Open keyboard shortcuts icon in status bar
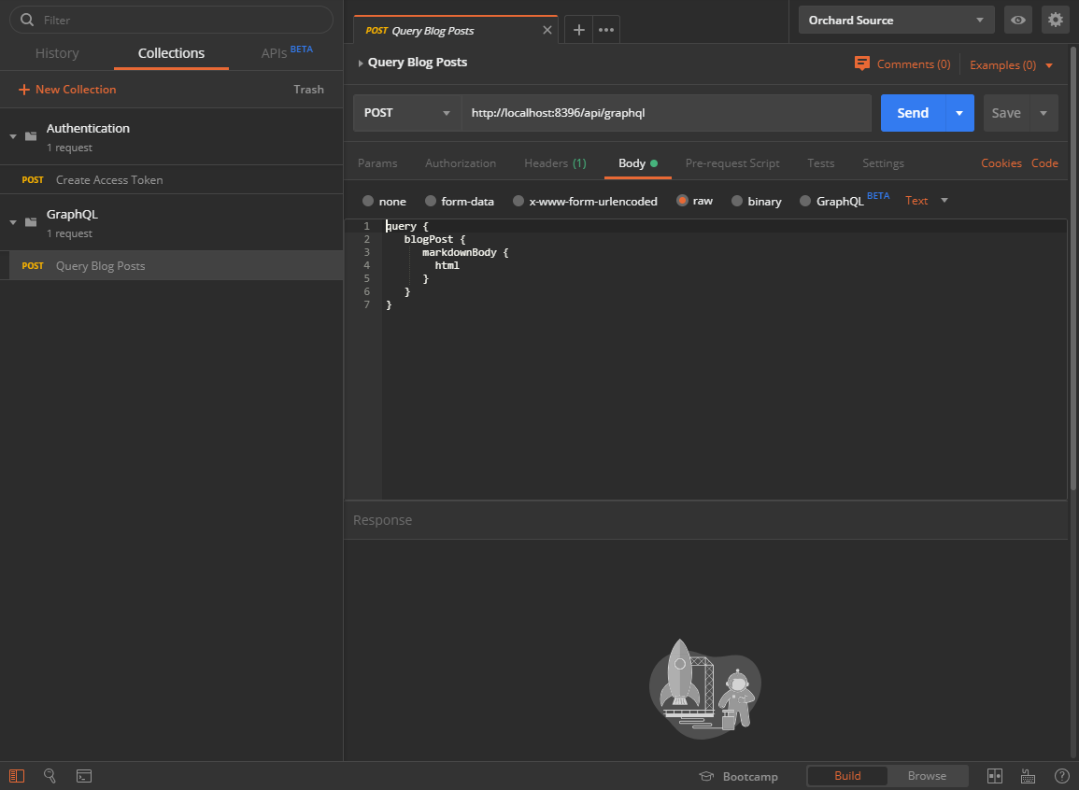This screenshot has height=790, width=1079. (1028, 776)
